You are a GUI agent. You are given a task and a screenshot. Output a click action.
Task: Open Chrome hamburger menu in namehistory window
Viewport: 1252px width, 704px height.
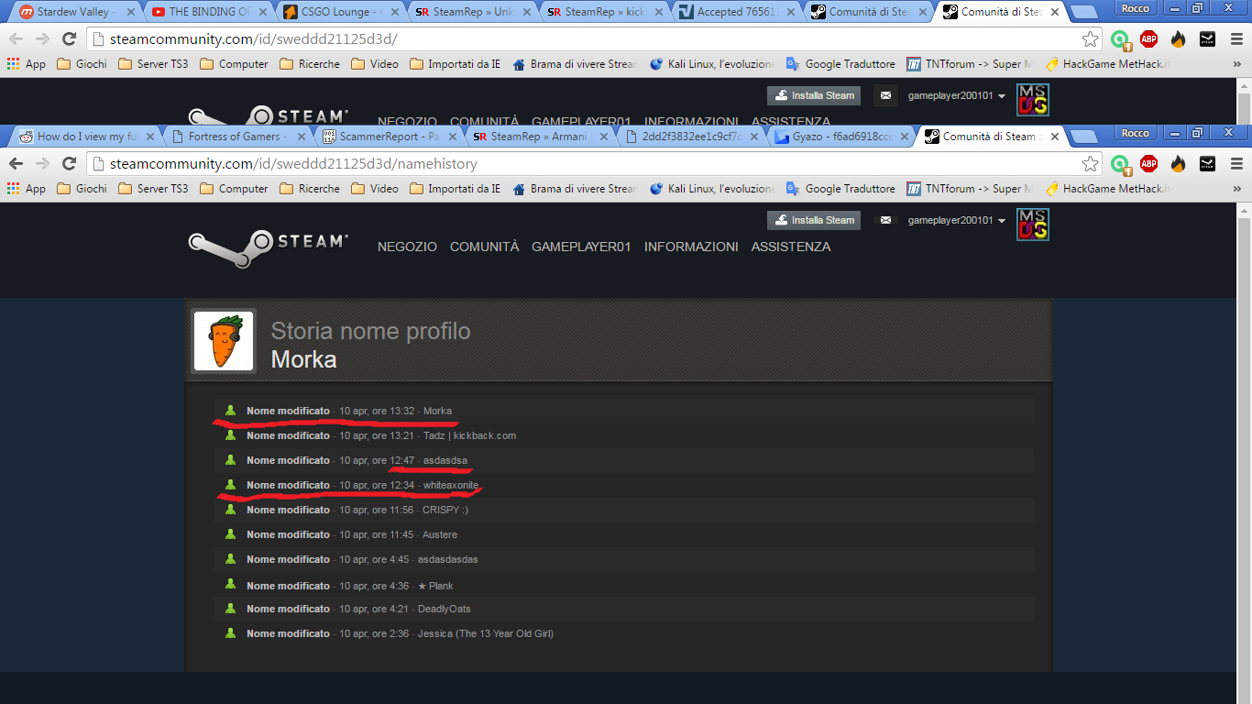click(x=1236, y=164)
